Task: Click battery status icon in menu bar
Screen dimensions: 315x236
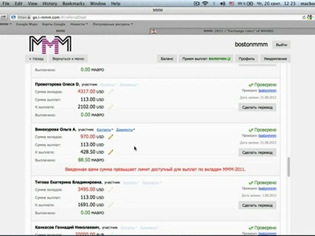Action: coord(250,3)
